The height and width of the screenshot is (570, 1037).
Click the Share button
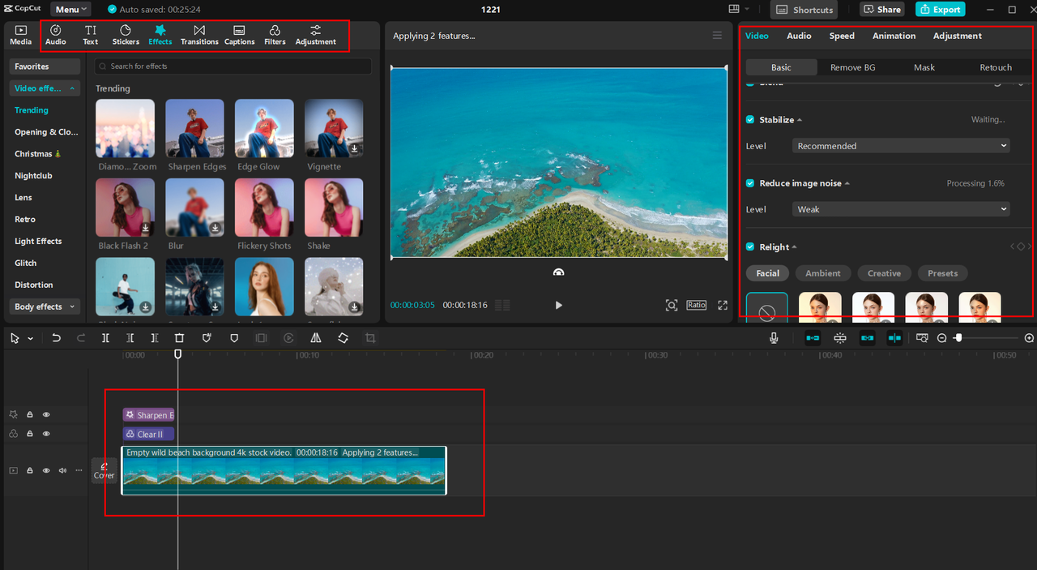(x=882, y=9)
